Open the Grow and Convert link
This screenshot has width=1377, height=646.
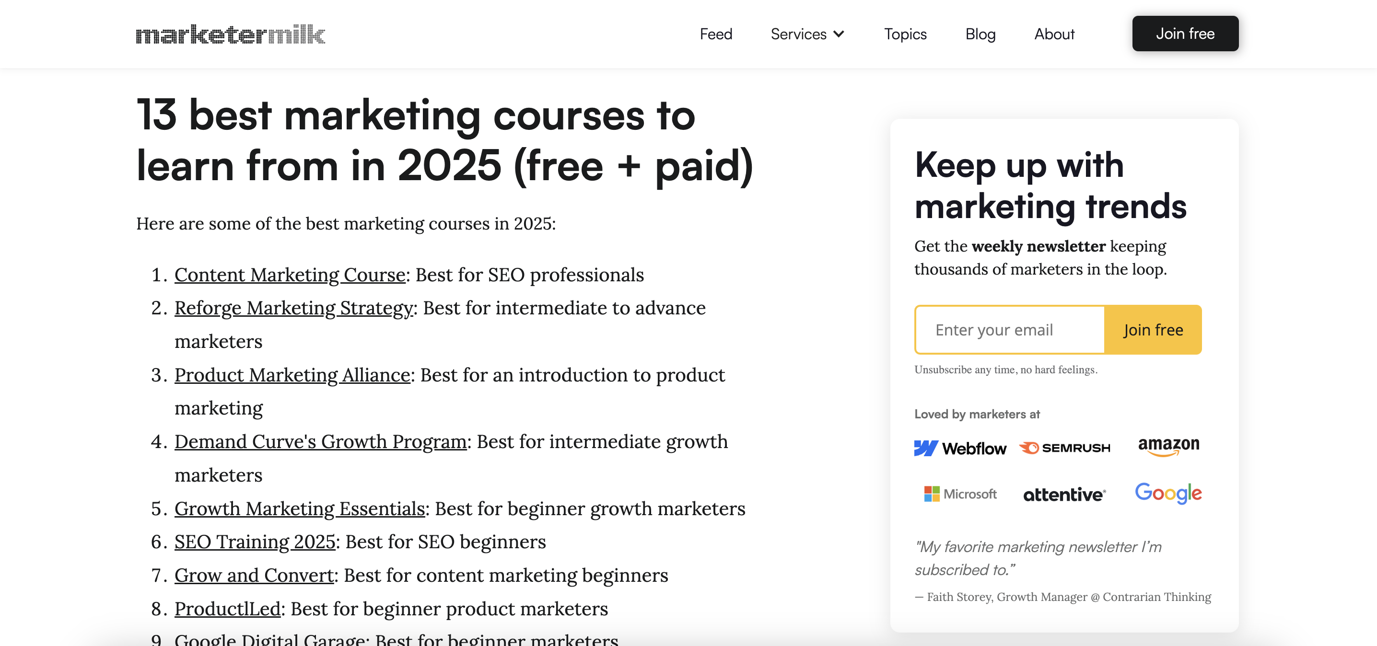(253, 575)
